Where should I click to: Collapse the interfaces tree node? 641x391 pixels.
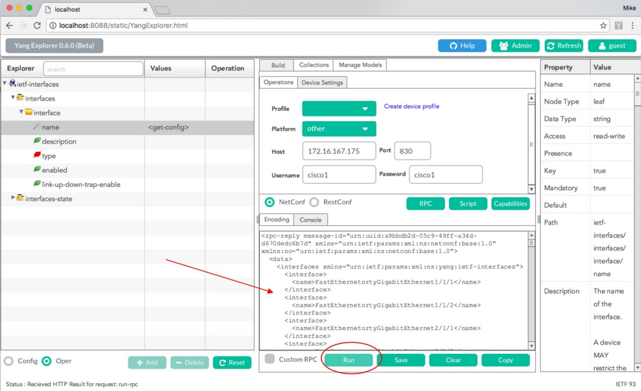click(13, 97)
